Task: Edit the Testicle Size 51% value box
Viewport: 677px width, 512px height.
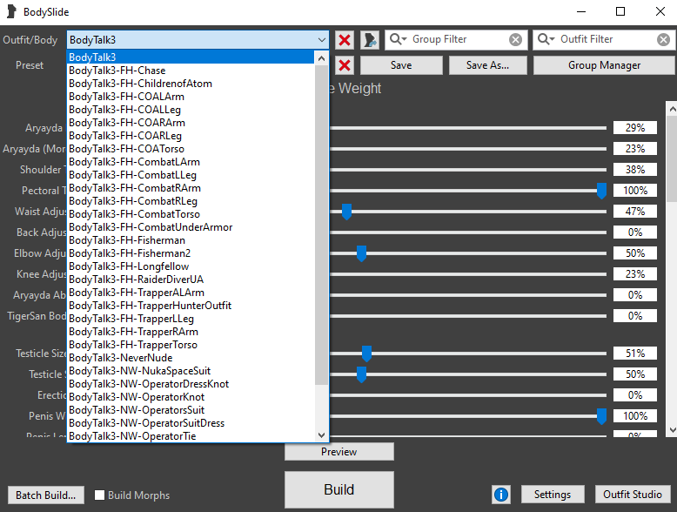Action: [x=635, y=354]
